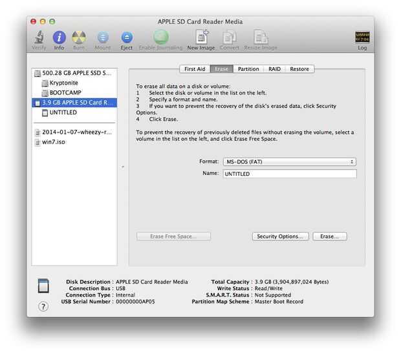This screenshot has width=401, height=354.
Task: Select the 2014-01-07-wheezy disk image
Action: tap(74, 132)
